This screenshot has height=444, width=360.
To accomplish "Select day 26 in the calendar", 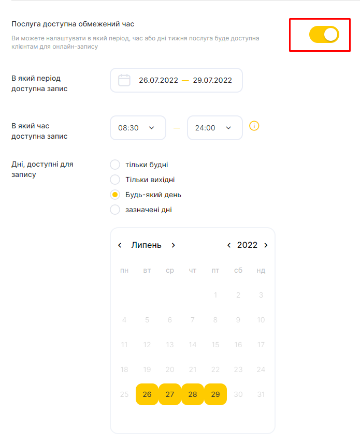I will [147, 394].
